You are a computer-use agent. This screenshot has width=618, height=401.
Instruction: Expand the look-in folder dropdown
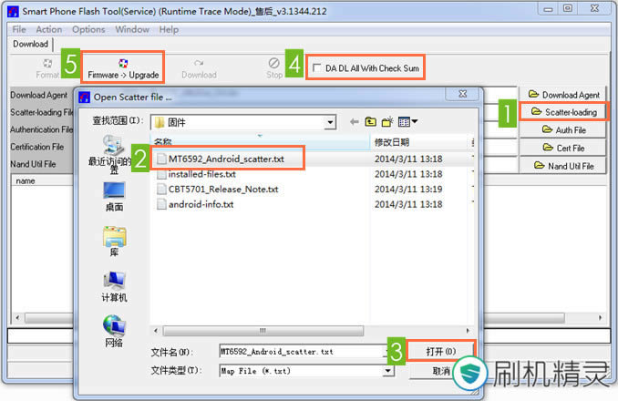(329, 121)
